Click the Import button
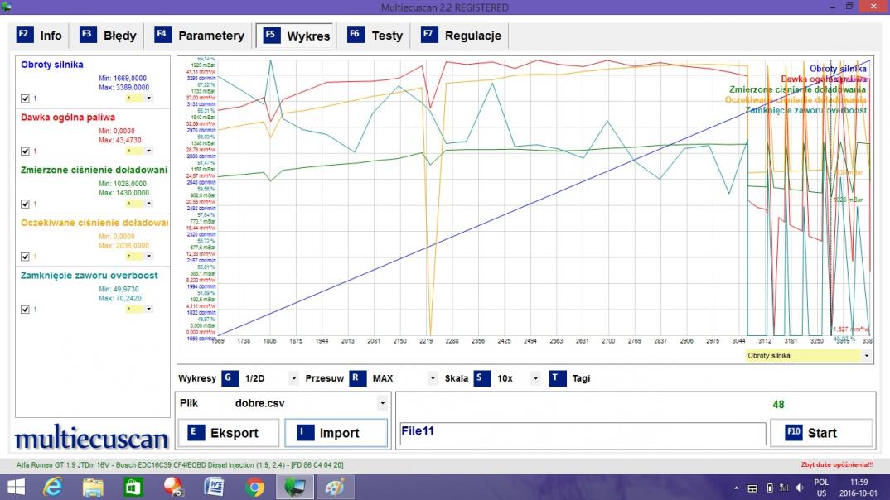Image resolution: width=890 pixels, height=500 pixels. pos(336,433)
